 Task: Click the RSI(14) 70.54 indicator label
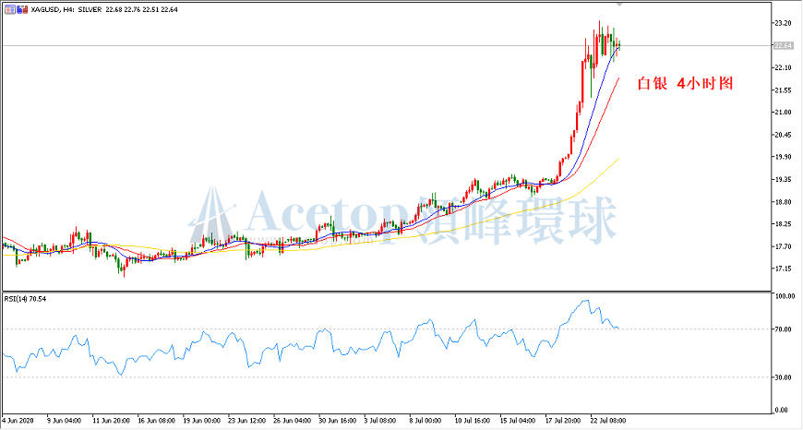pos(25,298)
